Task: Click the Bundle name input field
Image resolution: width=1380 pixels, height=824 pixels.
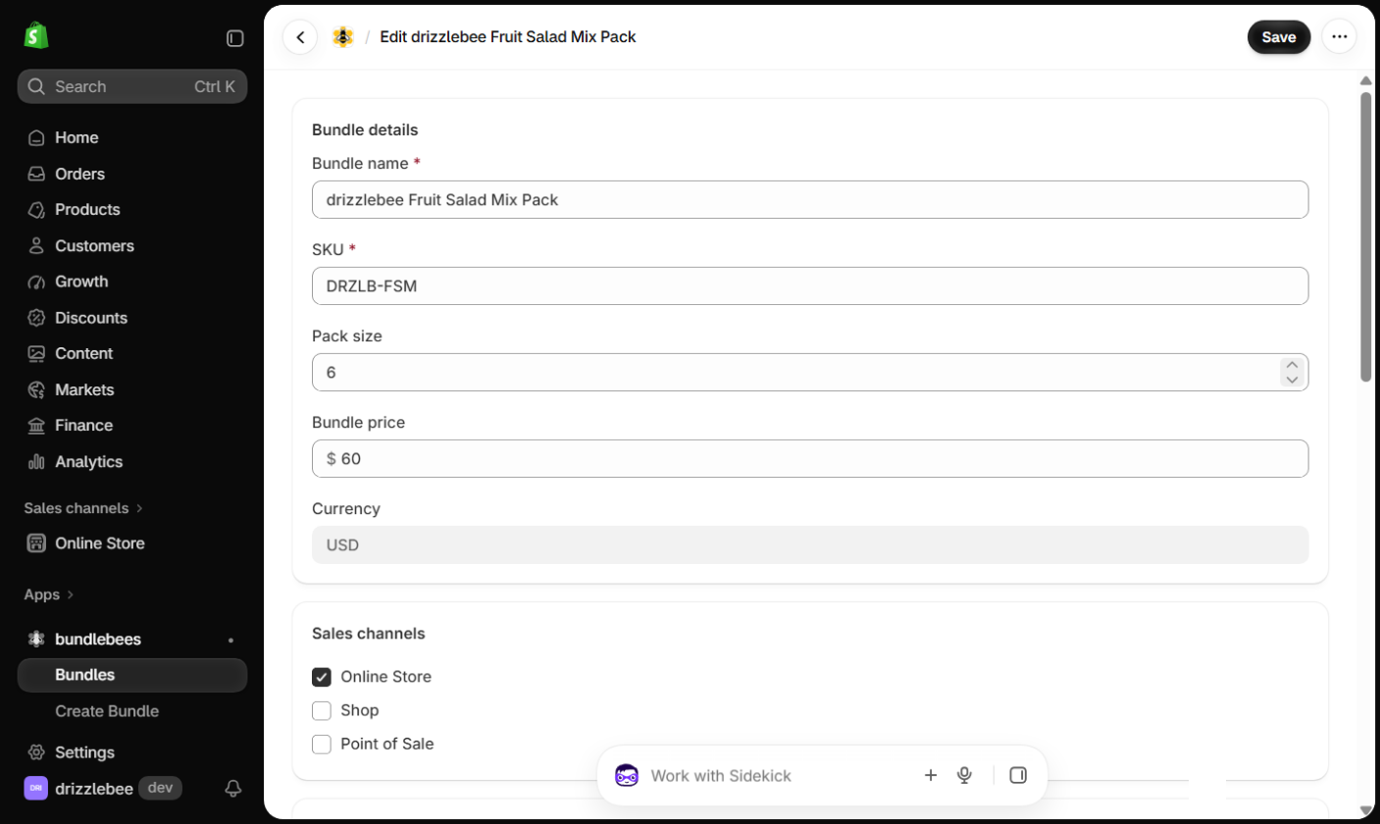Action: [810, 199]
